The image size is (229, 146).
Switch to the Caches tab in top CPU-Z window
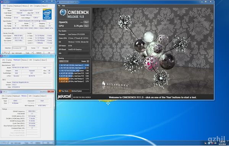click(10, 6)
